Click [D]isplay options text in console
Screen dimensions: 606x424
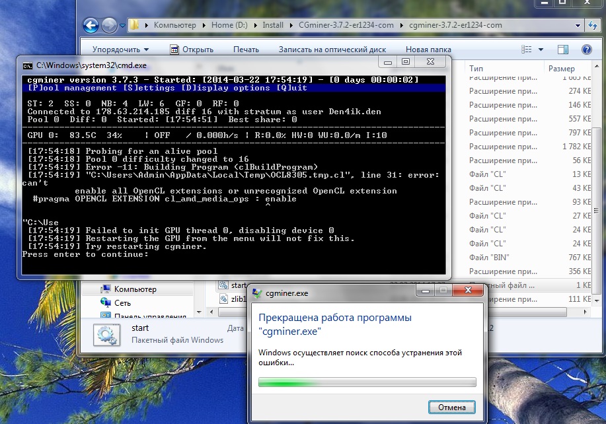pyautogui.click(x=225, y=88)
